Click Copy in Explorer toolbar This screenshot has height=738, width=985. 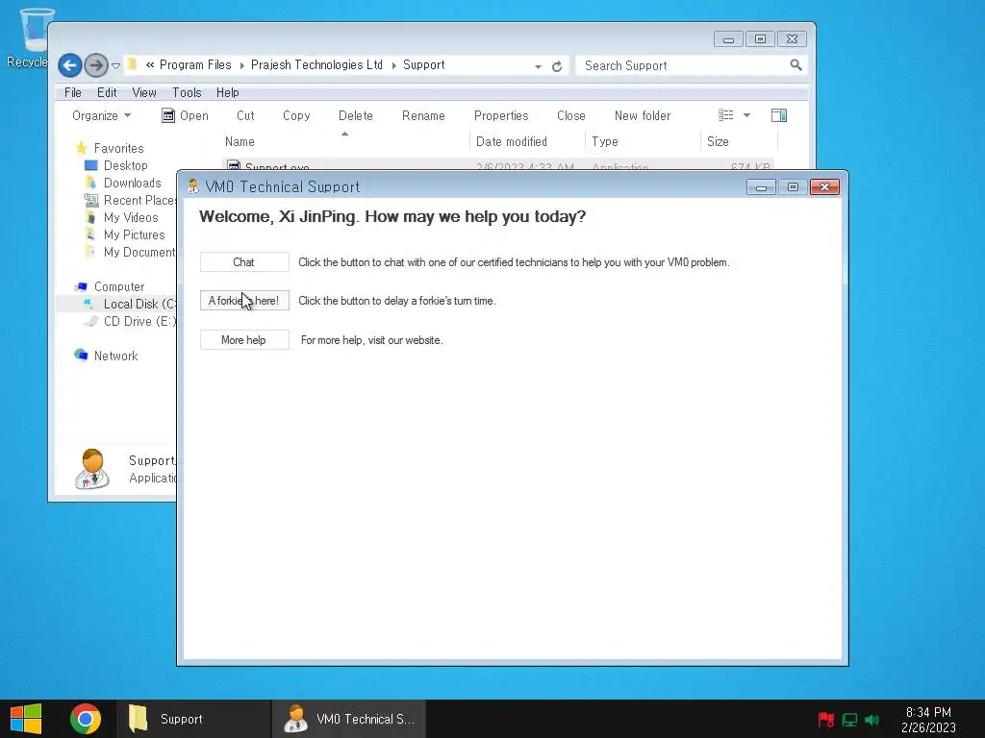coord(296,115)
